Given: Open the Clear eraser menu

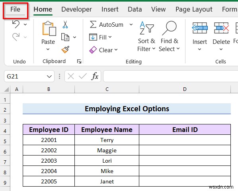Looking at the screenshot, I should tap(103, 50).
